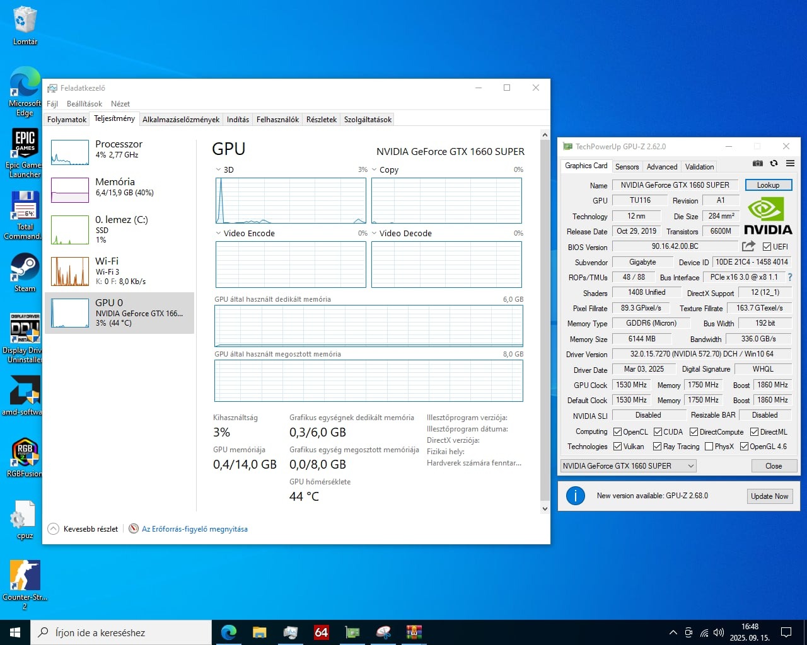Open the Fájl menu

(52, 104)
